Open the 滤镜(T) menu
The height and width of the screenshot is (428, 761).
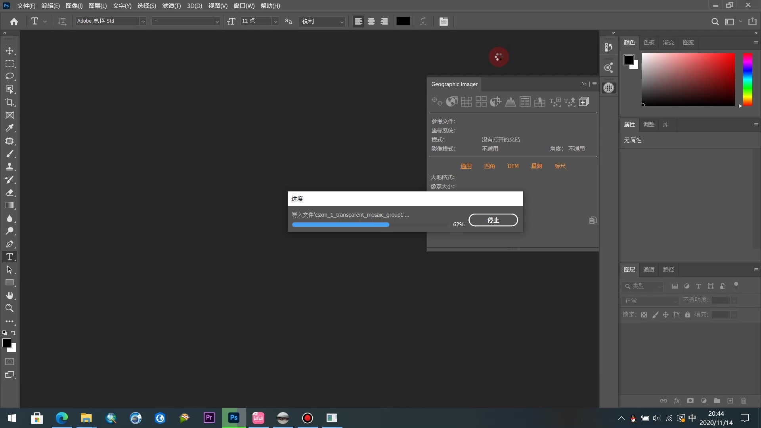pyautogui.click(x=171, y=6)
